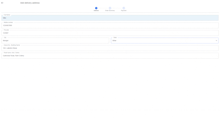
Task: Switch to the Order Summary step label
Action: tap(110, 11)
